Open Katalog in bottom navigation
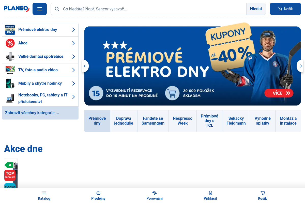The width and height of the screenshot is (305, 203). tap(44, 196)
